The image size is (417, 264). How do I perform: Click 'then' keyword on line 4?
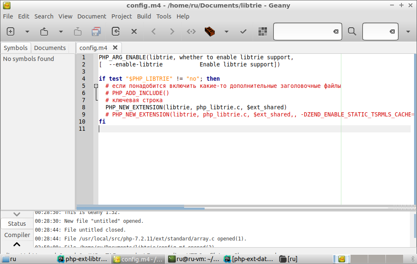[213, 79]
